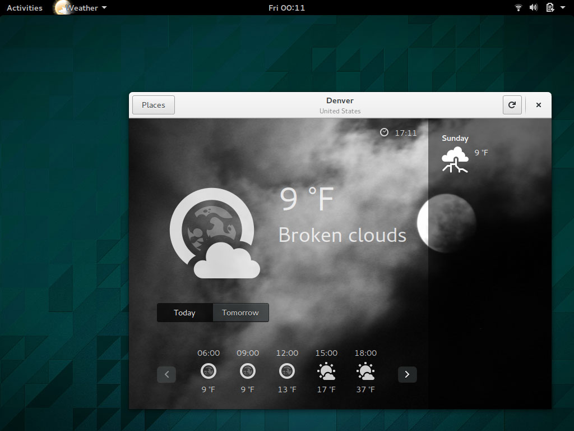
Task: Expand the Weather app menu
Action: (x=82, y=8)
